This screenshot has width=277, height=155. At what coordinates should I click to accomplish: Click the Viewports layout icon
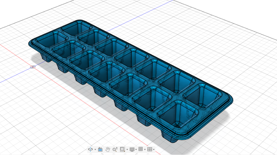(150, 149)
